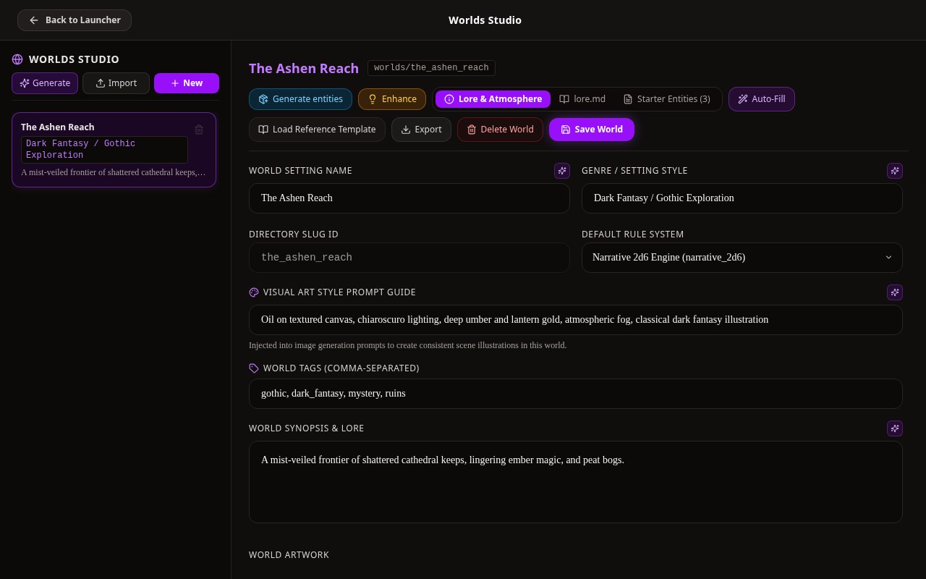Open the lore.md tab
The width and height of the screenshot is (926, 579).
click(582, 99)
